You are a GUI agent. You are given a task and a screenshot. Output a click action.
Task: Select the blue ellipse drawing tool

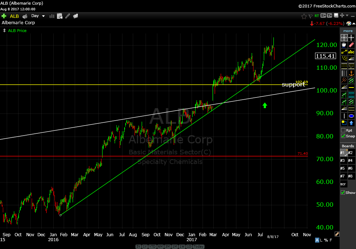[351, 116]
